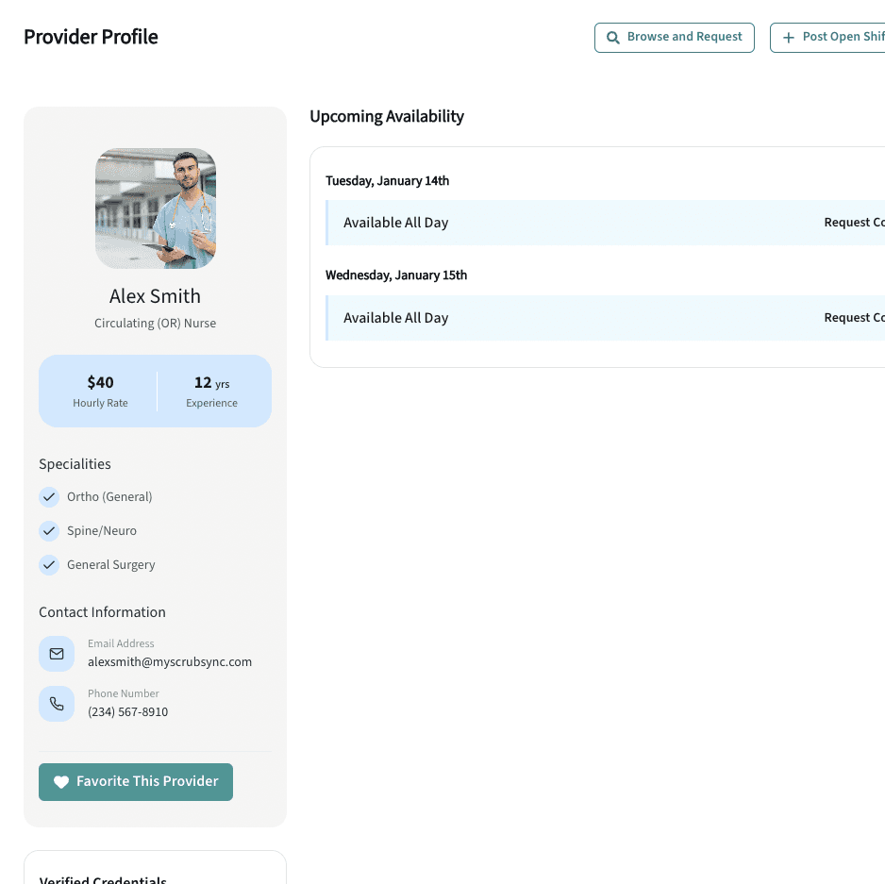
Task: Click the heart icon on Favorite button
Action: click(61, 782)
